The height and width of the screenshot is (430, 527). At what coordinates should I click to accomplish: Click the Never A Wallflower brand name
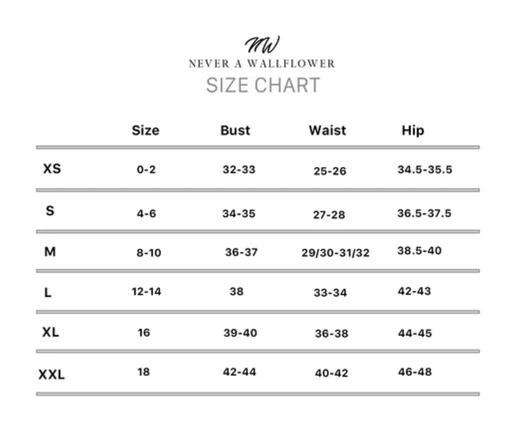tap(262, 64)
